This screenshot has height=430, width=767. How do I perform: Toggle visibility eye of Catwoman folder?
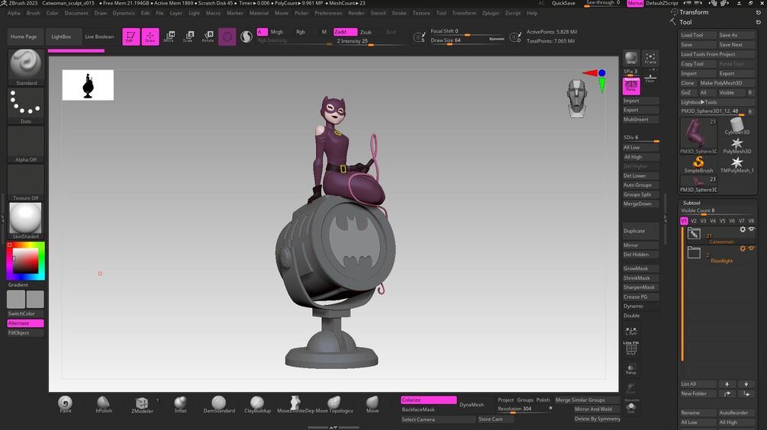pyautogui.click(x=752, y=229)
